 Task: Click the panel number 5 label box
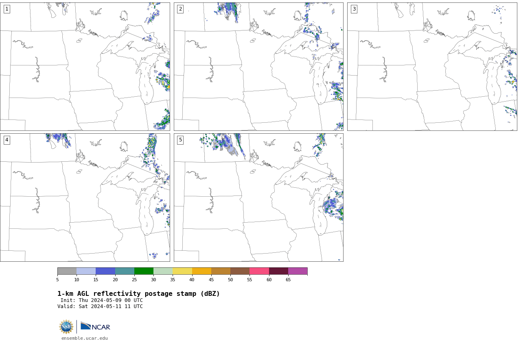click(180, 140)
